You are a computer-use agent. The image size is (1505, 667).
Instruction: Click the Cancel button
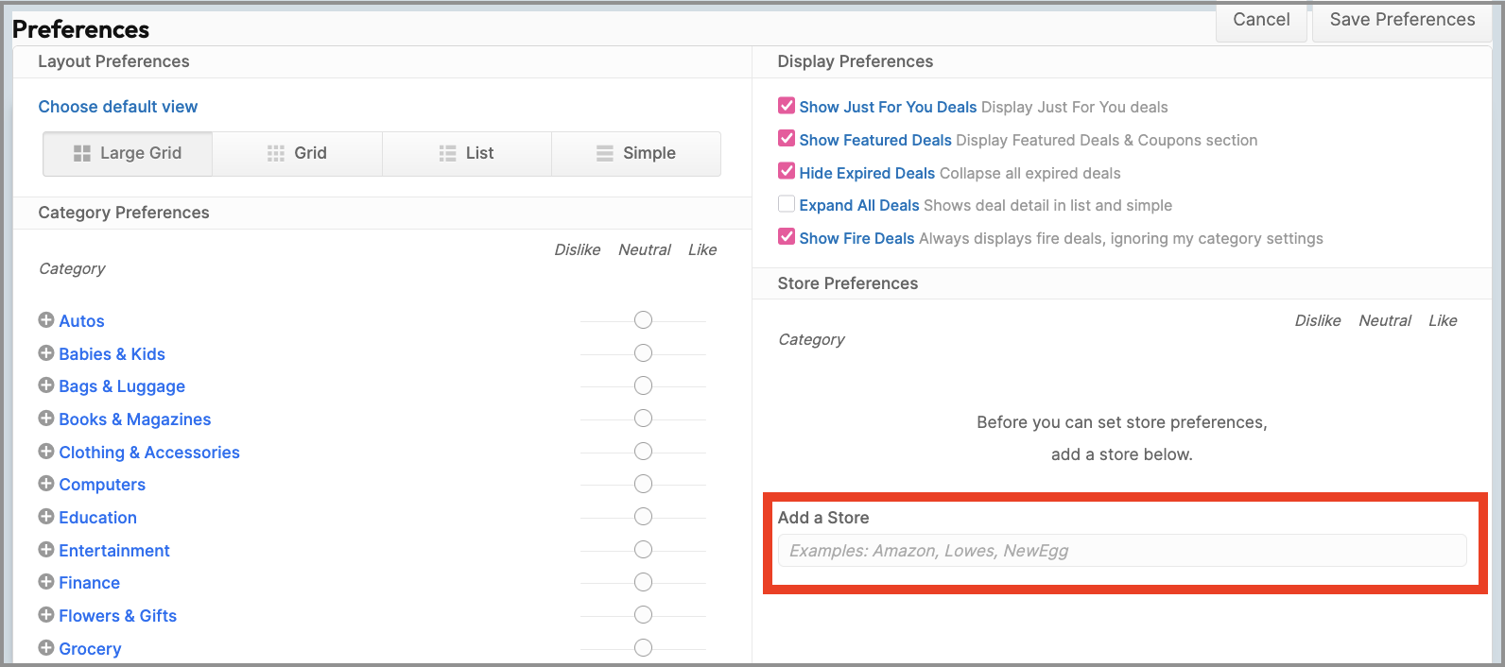tap(1261, 20)
